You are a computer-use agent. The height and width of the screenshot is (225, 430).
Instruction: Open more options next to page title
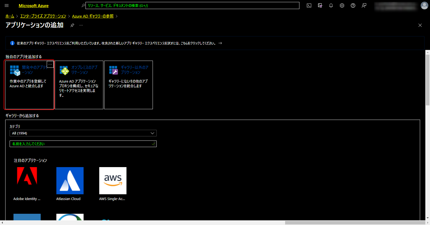tap(81, 25)
